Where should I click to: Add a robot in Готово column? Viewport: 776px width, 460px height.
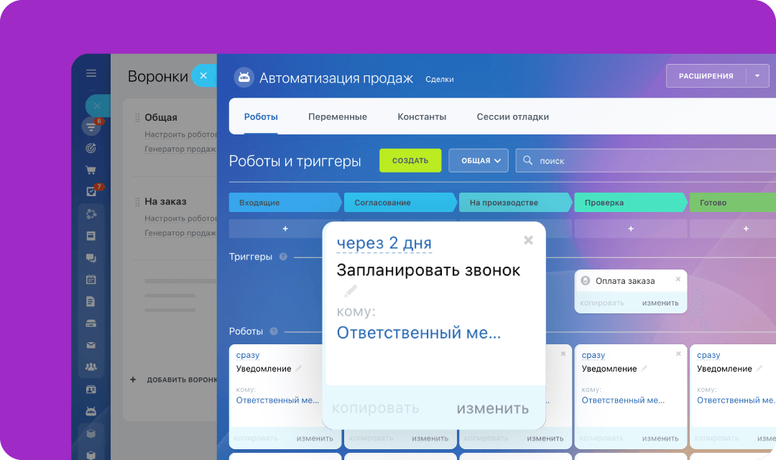tap(746, 229)
